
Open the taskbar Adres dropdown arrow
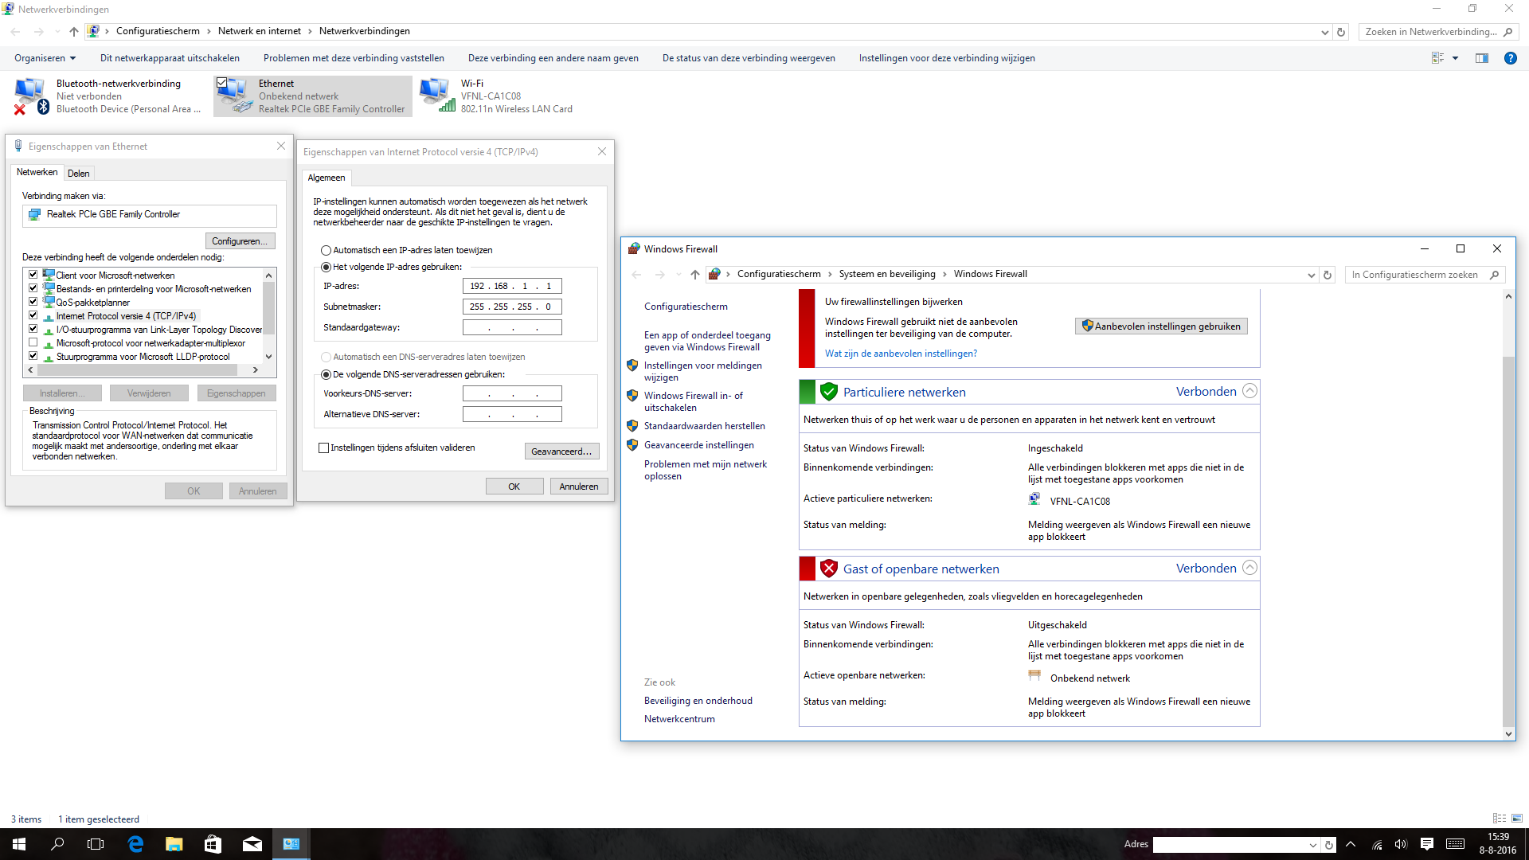[1312, 845]
